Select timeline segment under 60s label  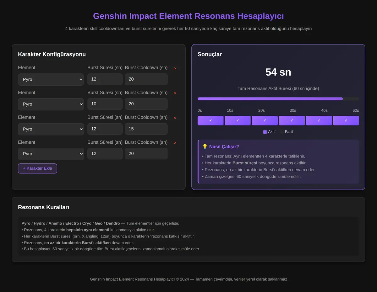[346, 120]
